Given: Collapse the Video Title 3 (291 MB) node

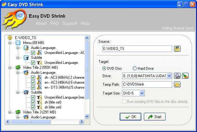Looking at the screenshot, I should 10,112.
